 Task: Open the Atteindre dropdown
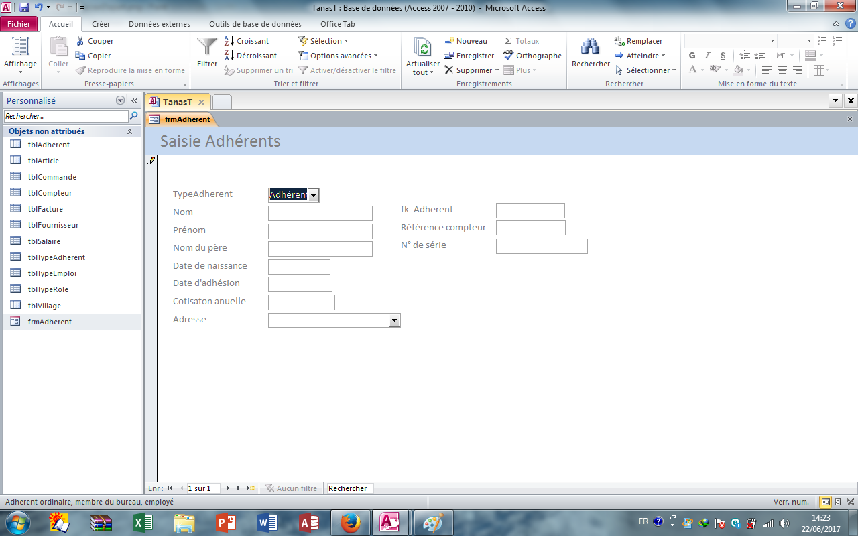640,56
